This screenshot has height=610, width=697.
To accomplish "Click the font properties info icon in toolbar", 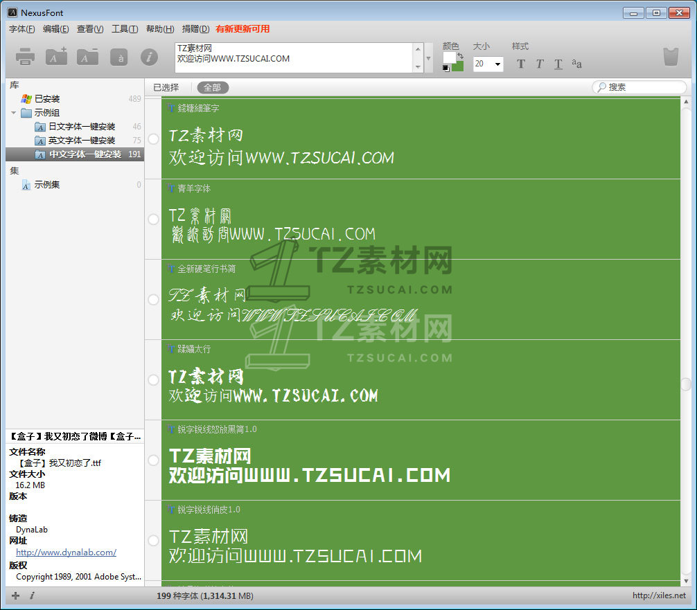I will (x=150, y=57).
